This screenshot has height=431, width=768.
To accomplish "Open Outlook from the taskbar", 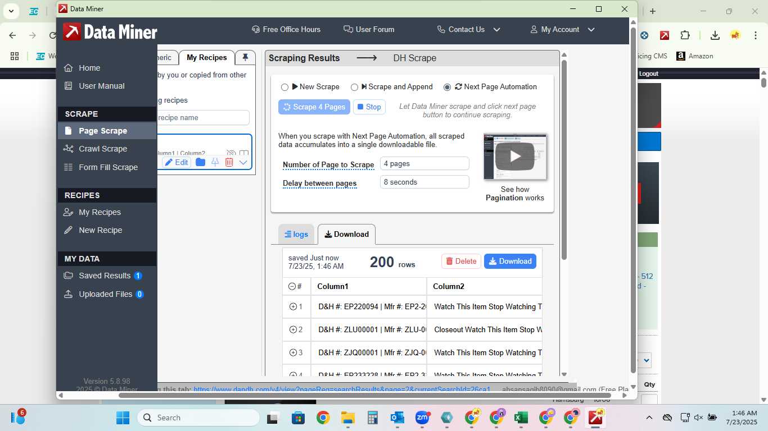I will pos(397,418).
